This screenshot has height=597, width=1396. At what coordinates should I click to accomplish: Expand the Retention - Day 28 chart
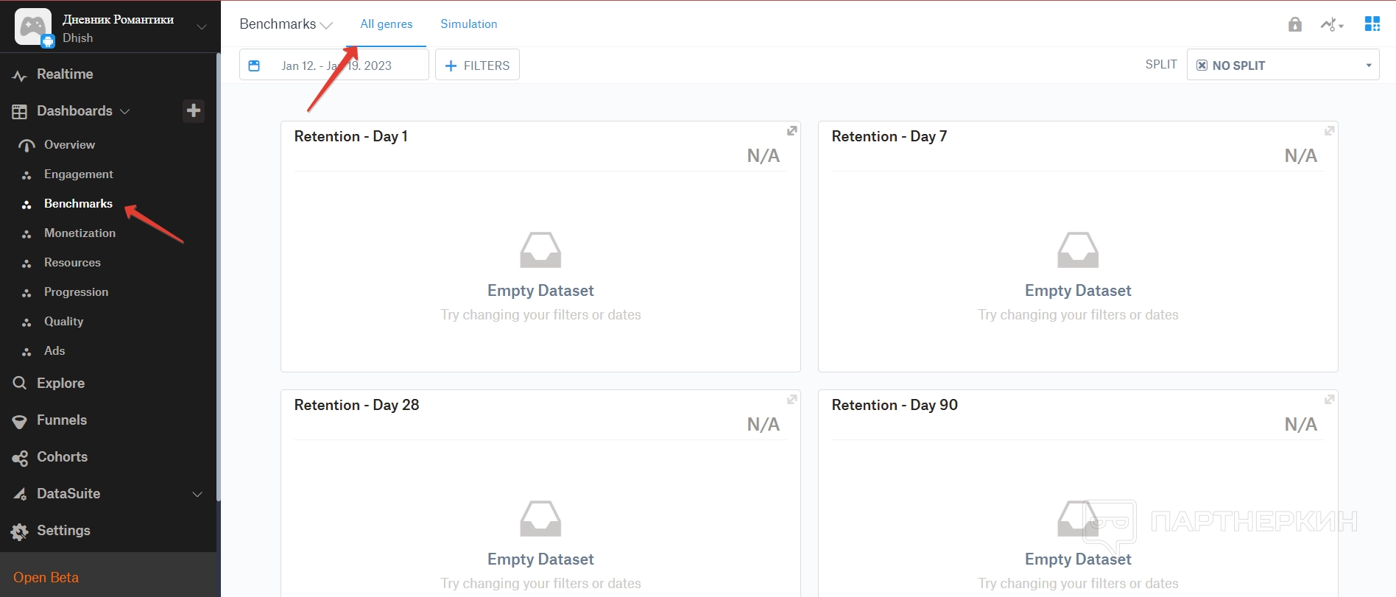[792, 400]
